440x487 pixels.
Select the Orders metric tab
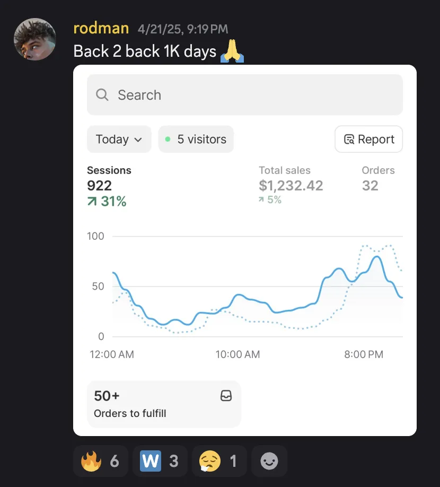[378, 179]
